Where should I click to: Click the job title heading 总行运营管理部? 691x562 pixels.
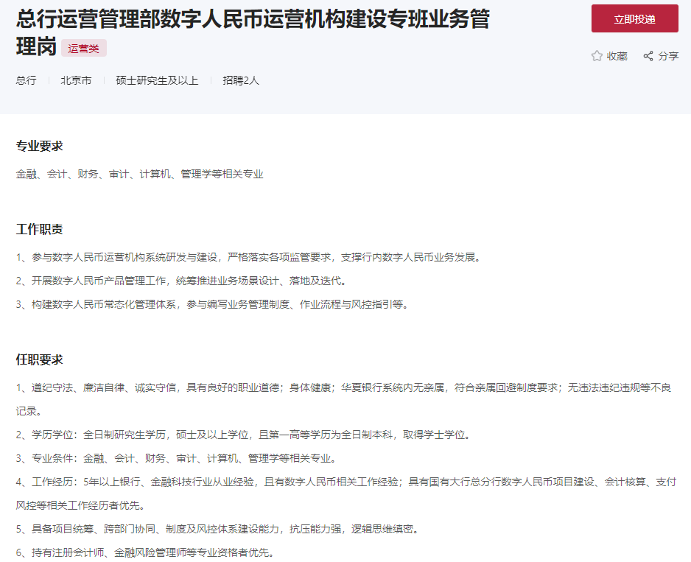[253, 32]
